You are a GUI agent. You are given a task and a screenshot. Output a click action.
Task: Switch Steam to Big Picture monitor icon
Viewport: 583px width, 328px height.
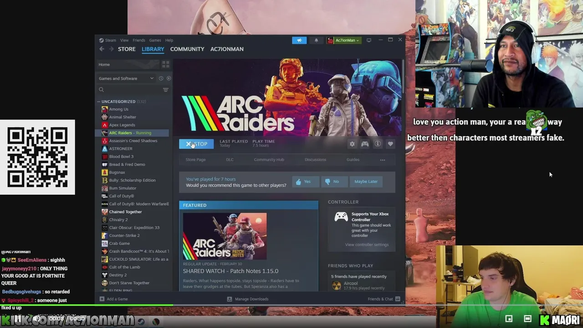[369, 40]
